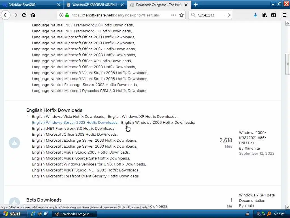Toggle the sidebar view
The width and height of the screenshot is (290, 218).
point(274,15)
